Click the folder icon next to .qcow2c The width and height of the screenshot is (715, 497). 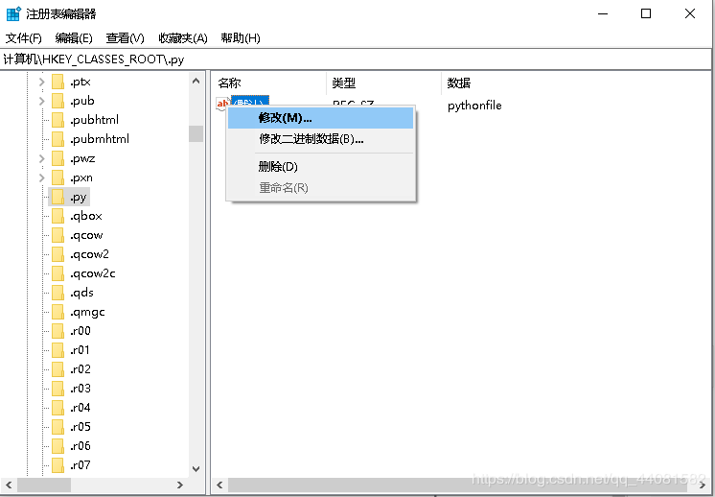58,273
